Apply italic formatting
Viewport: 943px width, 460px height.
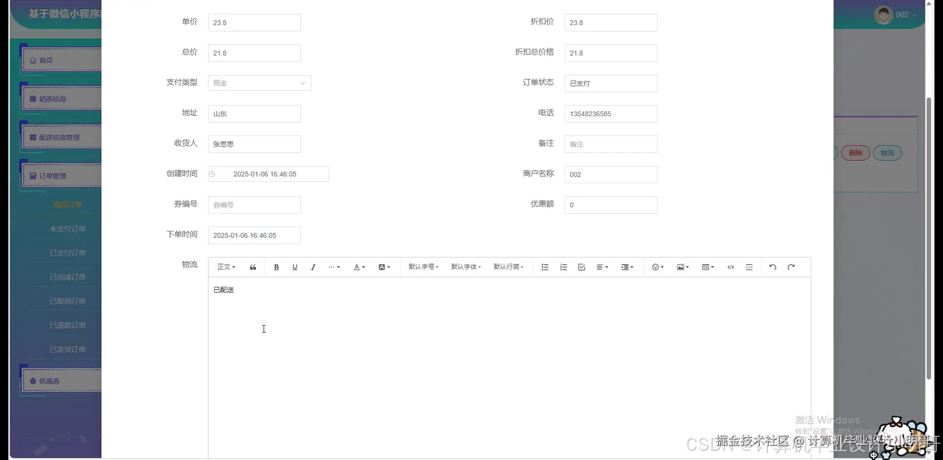point(313,267)
